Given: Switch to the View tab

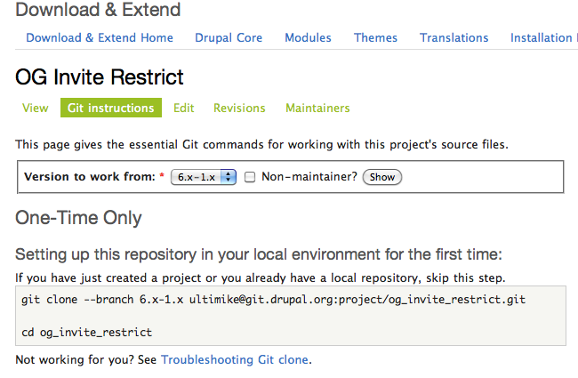Looking at the screenshot, I should (35, 108).
